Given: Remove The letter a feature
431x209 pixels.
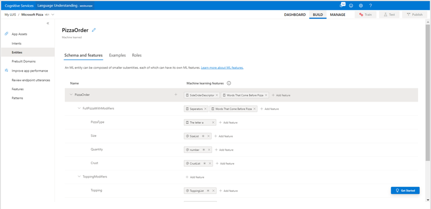Looking at the screenshot, I should (x=213, y=122).
